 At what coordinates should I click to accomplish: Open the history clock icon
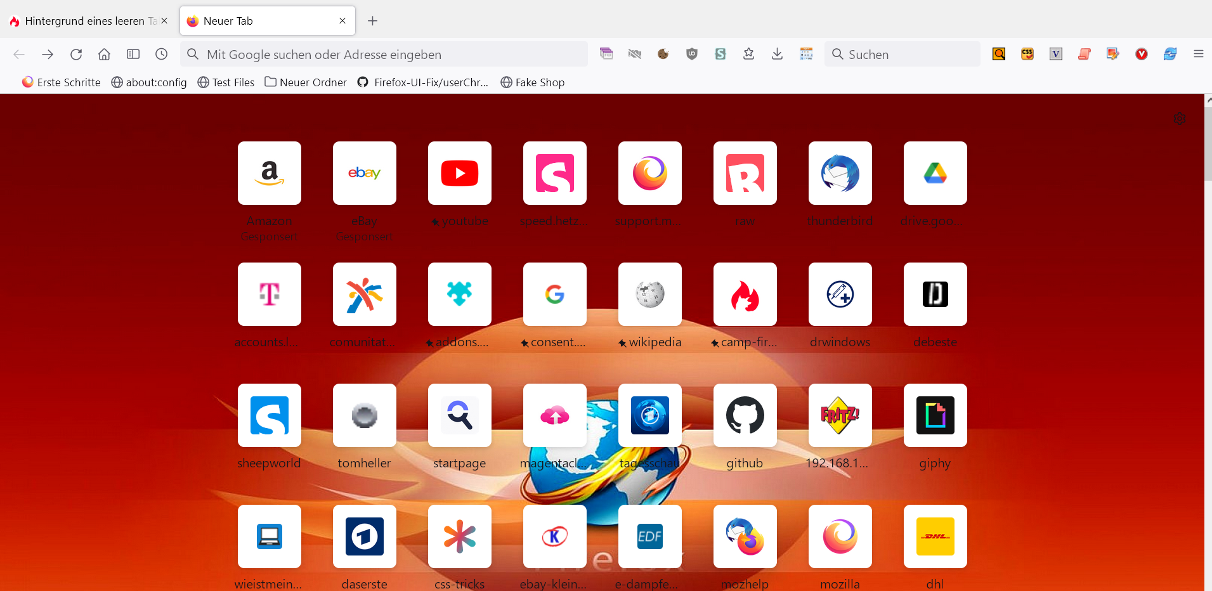pyautogui.click(x=162, y=55)
